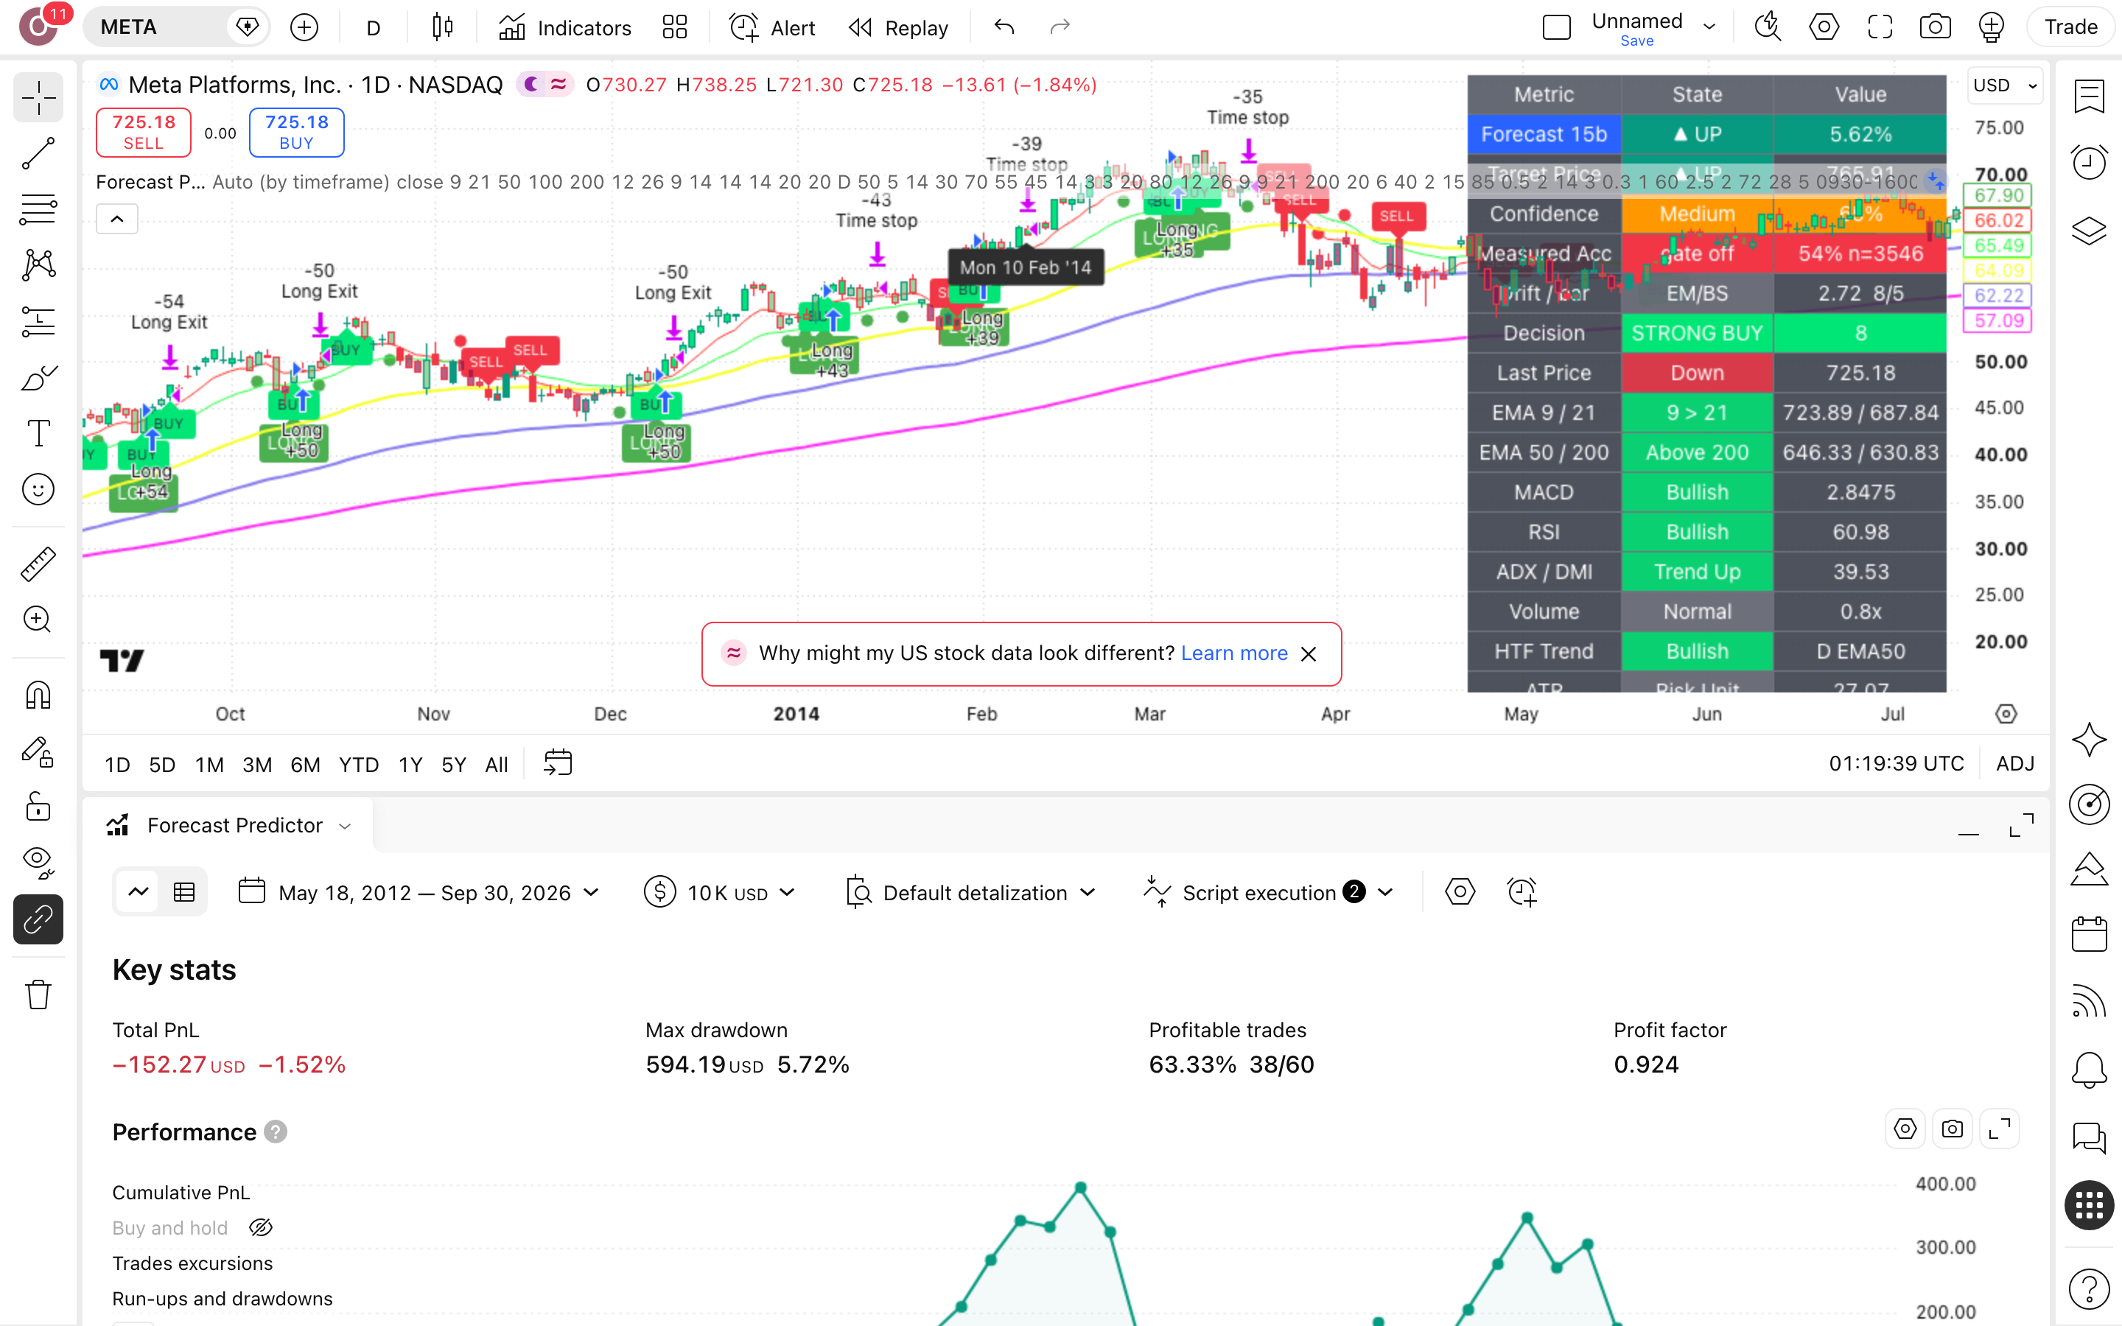The image size is (2122, 1326).
Task: Open the Alerts bell in right sidebar
Action: [x=2089, y=1070]
